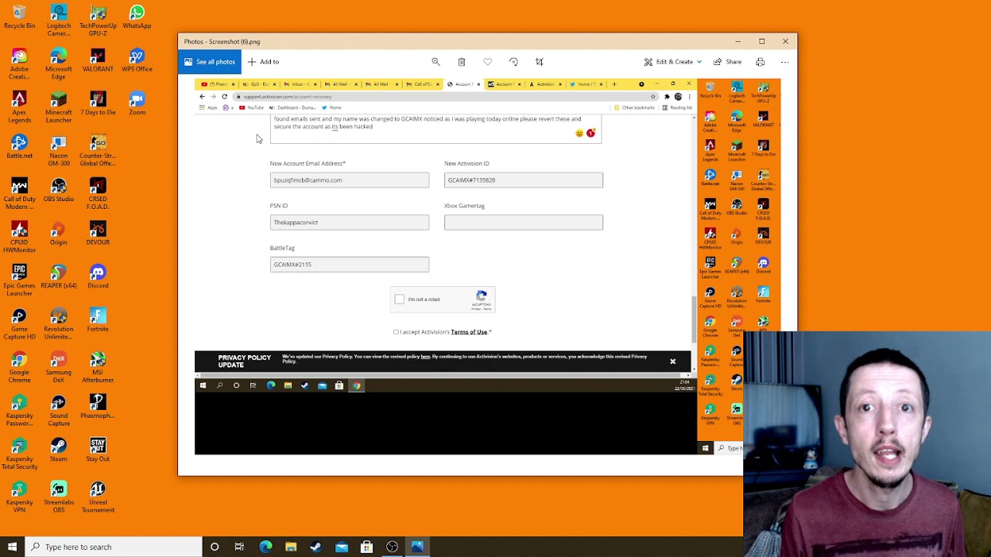
Task: Select the DEVOUR desktop icon
Action: click(98, 234)
